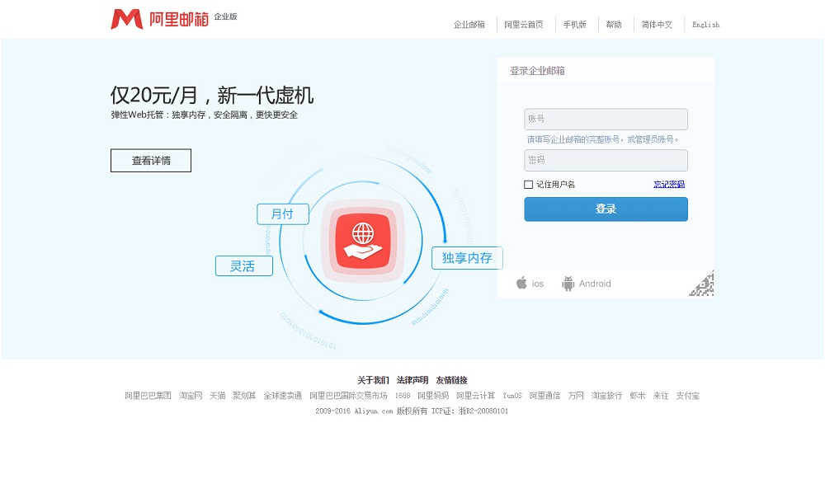Open the 淘宝旅行 footer link
The image size is (825, 493).
point(606,396)
